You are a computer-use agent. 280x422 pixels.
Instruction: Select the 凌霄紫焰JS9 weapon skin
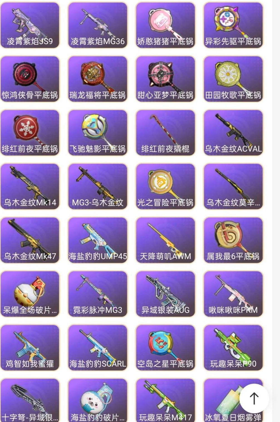[x=30, y=25]
